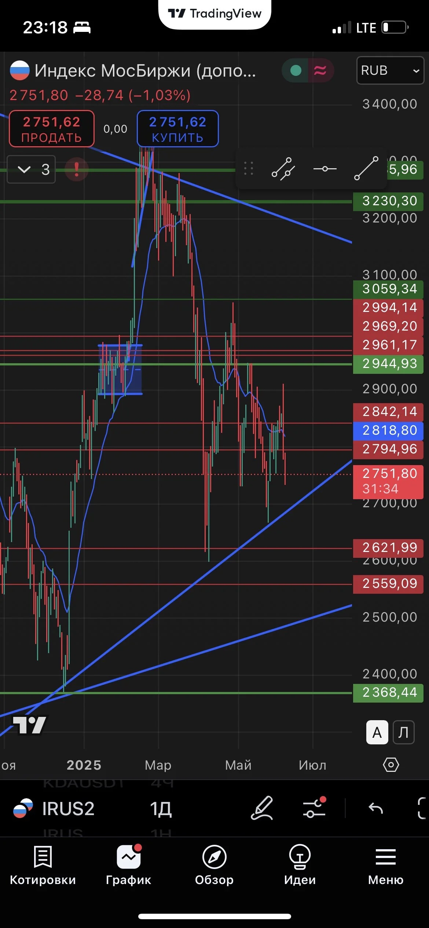This screenshot has width=429, height=928.
Task: Toggle logarithmic scale with the Л button
Action: click(x=404, y=732)
